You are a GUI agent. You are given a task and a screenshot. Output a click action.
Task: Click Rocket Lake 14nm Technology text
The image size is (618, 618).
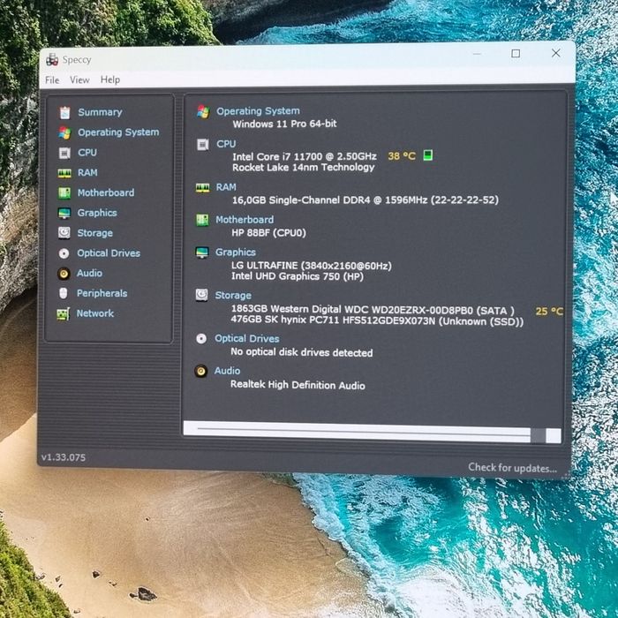coord(303,168)
